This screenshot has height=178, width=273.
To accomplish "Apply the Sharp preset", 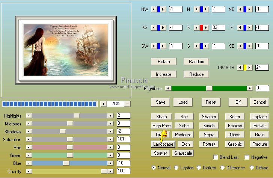I will [161, 117].
